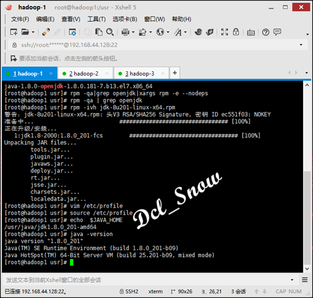Click the 90x26 terminal size status
The image size is (313, 298).
[182, 292]
